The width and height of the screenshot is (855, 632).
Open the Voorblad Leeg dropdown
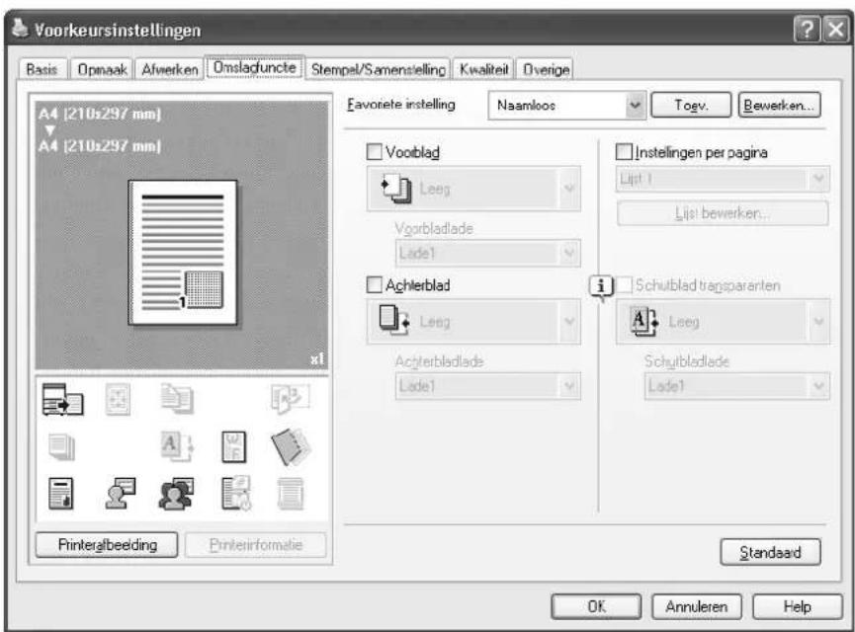473,189
